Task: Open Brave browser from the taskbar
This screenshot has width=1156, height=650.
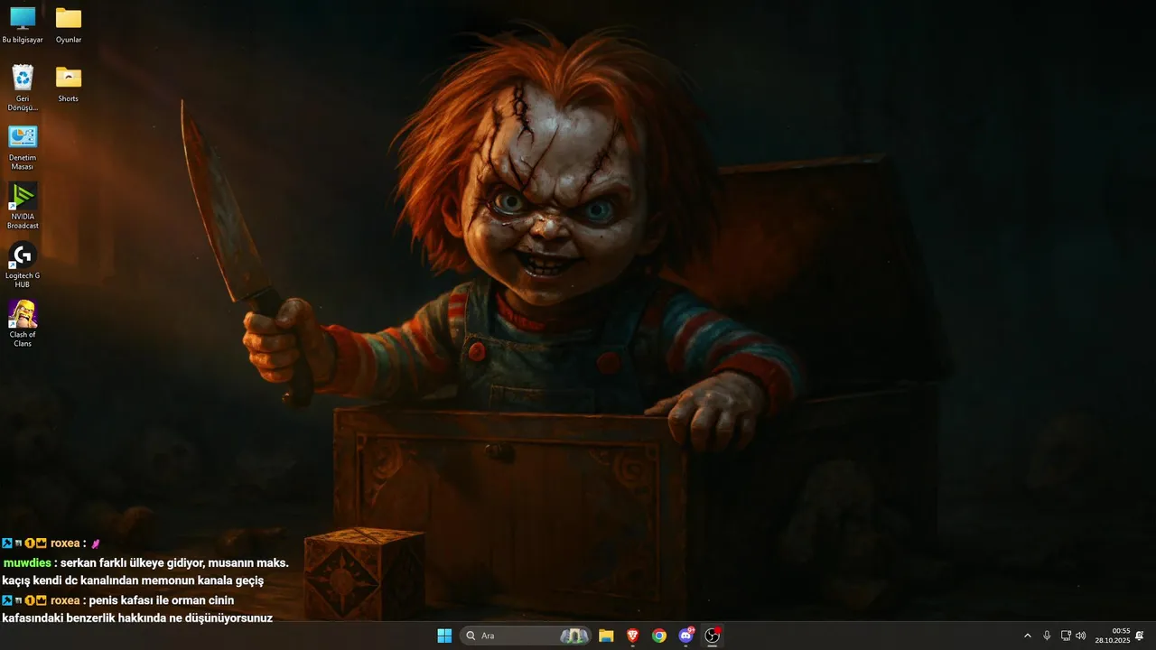Action: point(632,636)
